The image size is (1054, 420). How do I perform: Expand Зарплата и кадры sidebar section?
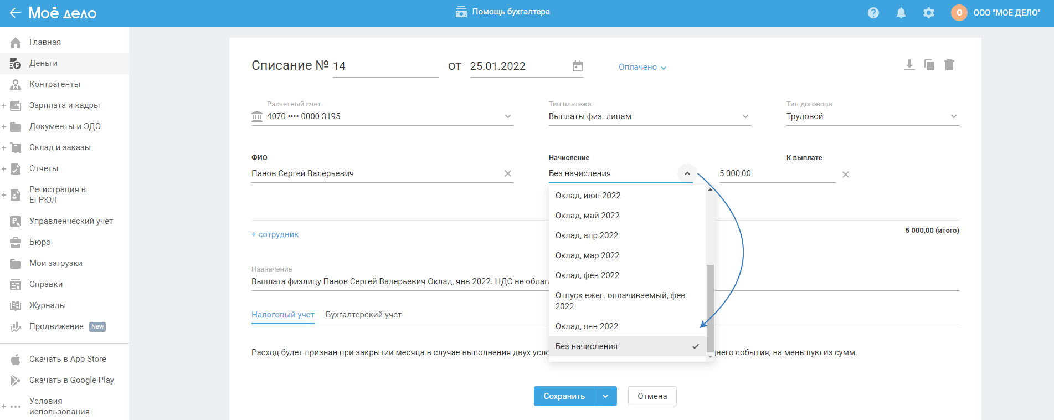click(x=4, y=105)
